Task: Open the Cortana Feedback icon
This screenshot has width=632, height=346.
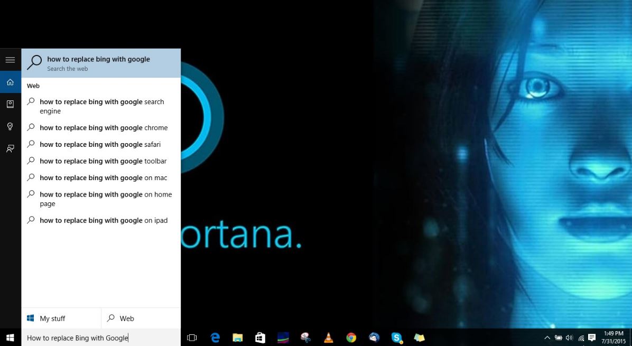Action: (x=10, y=148)
